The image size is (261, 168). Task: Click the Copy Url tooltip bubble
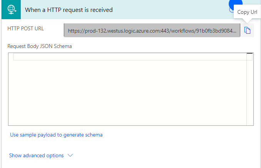(x=247, y=12)
